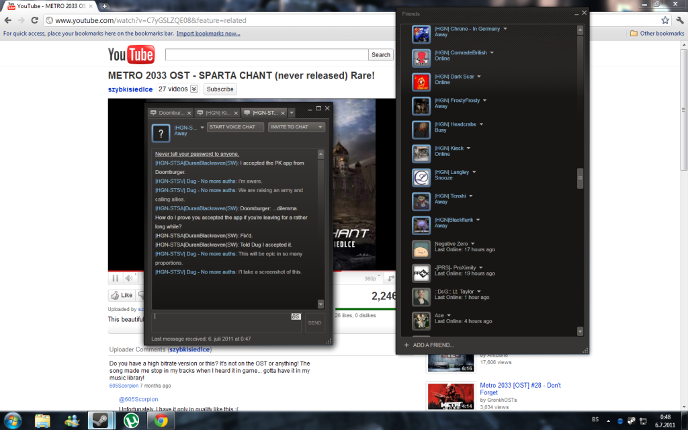Click Friends list scrollbar down arrow
Image resolution: width=688 pixels, height=430 pixels.
tap(580, 331)
